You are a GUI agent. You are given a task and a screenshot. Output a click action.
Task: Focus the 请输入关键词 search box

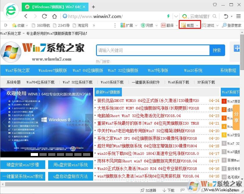click(x=153, y=50)
